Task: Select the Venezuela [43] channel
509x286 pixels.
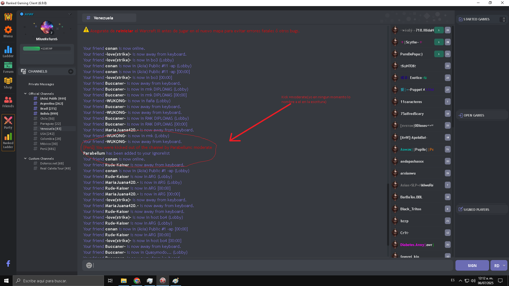Action: (x=51, y=129)
